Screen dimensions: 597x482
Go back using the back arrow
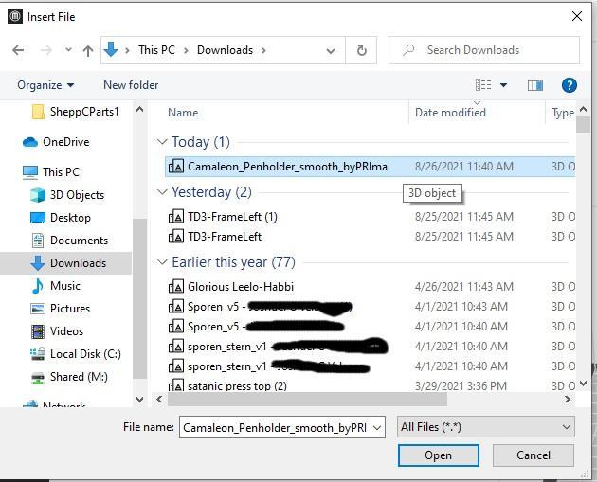[18, 50]
